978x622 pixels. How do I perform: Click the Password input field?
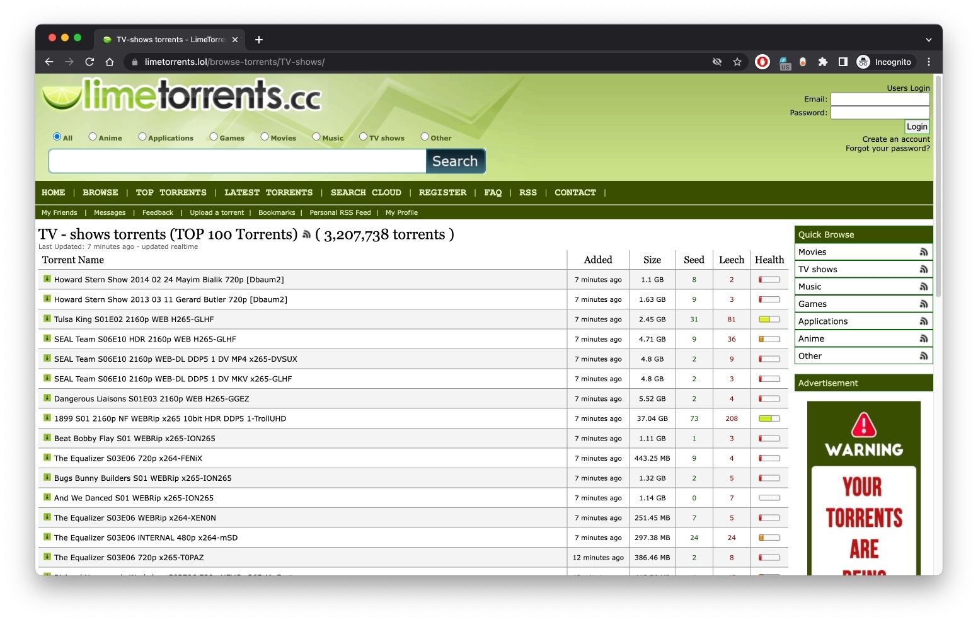point(880,113)
